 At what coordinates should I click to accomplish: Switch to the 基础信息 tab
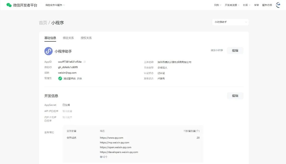pos(50,38)
